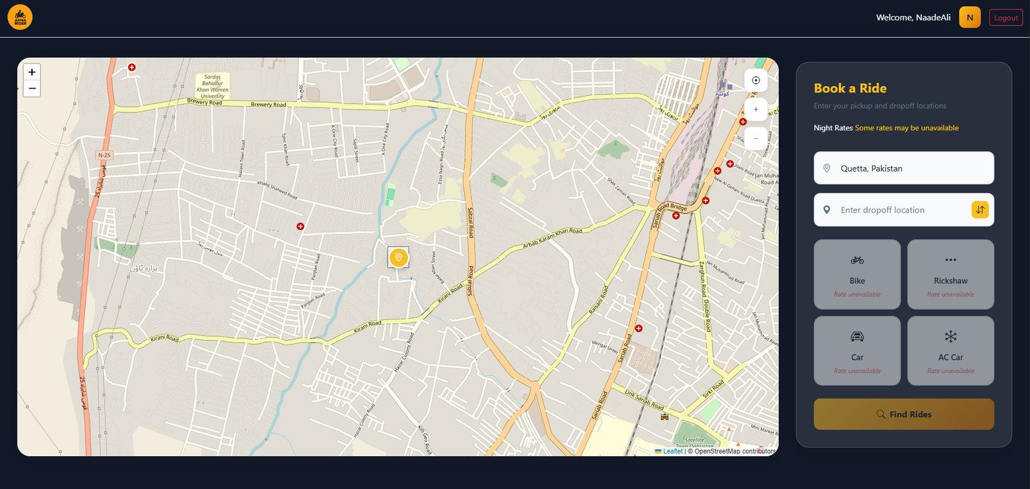Click the round plus button under the crosshair
Image resolution: width=1030 pixels, height=489 pixels.
click(x=756, y=109)
